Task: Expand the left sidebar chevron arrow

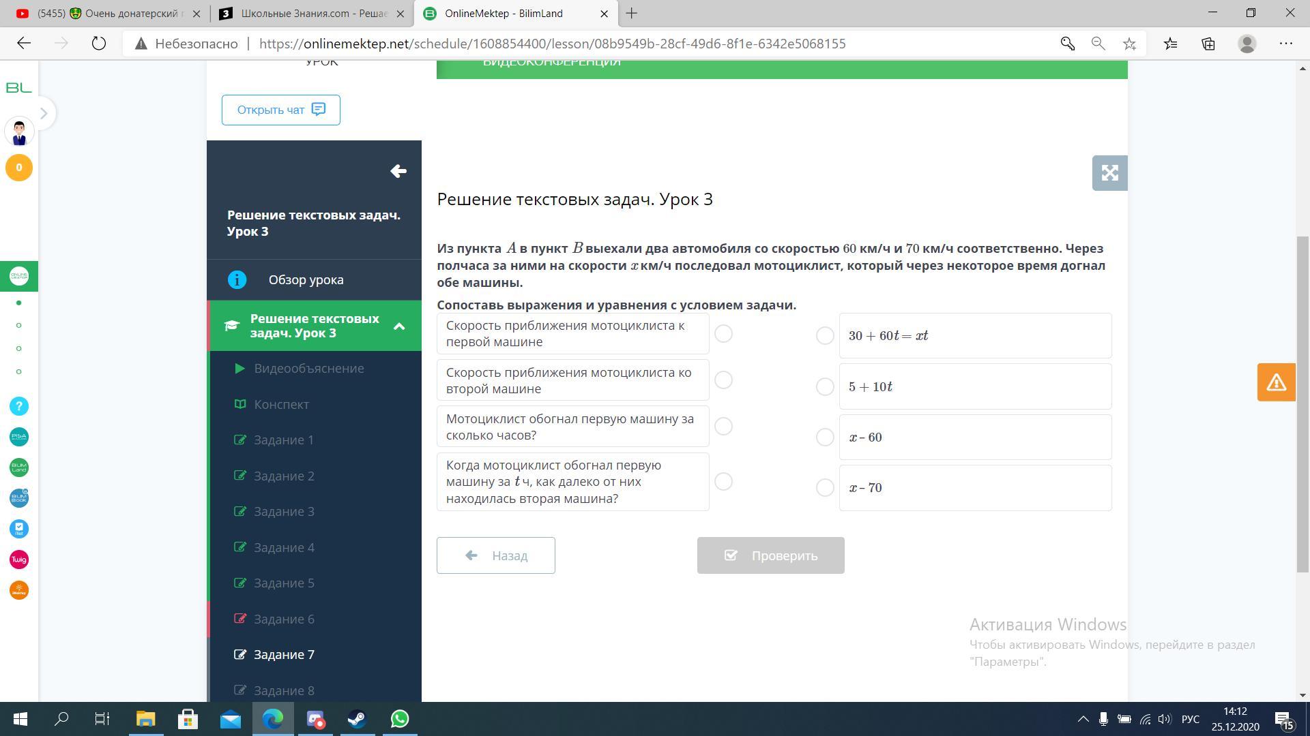Action: coord(44,113)
